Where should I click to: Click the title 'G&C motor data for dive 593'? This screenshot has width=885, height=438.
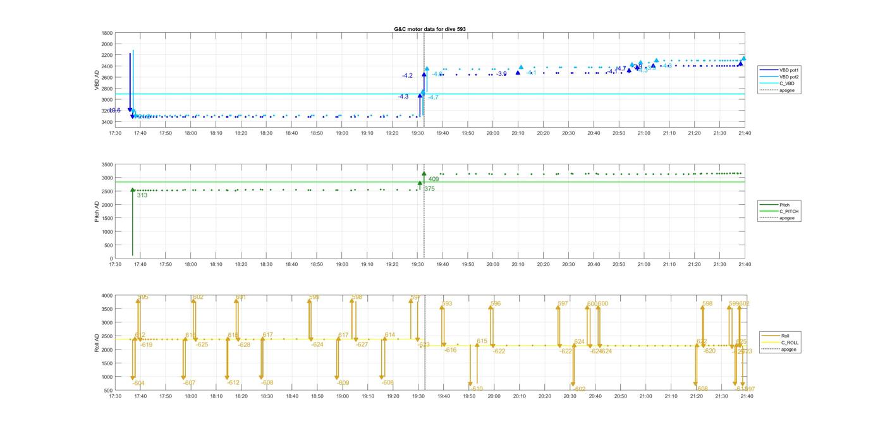430,29
